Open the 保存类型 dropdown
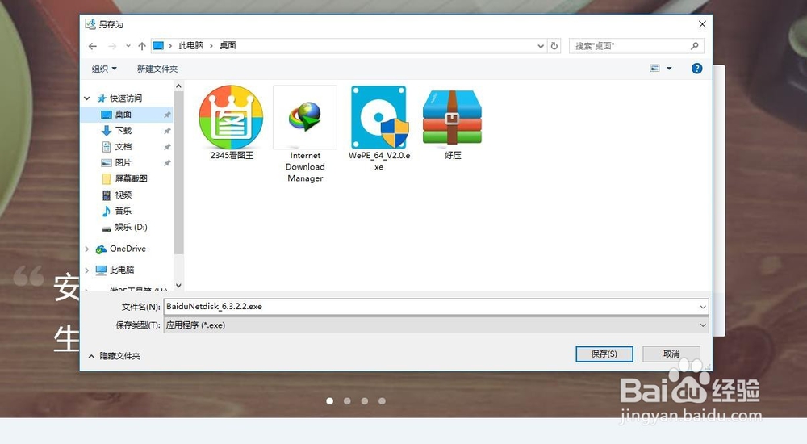Image resolution: width=807 pixels, height=444 pixels. pos(703,325)
